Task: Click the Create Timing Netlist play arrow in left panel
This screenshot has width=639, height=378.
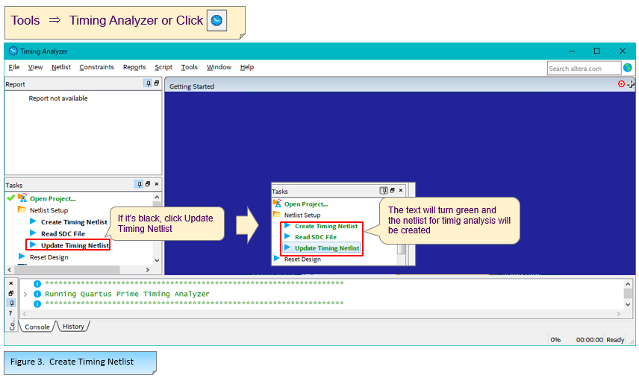Action: [x=33, y=221]
